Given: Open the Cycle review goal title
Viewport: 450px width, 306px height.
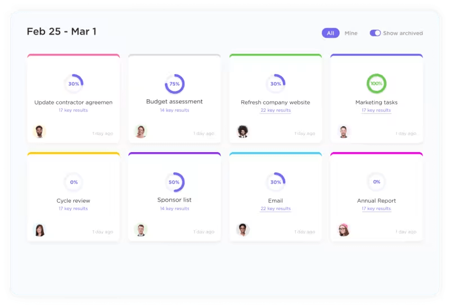Looking at the screenshot, I should [x=74, y=200].
